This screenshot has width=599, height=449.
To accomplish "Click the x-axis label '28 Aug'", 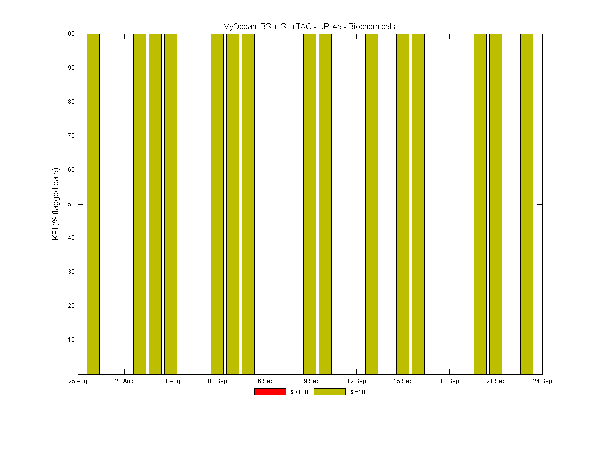I will [x=124, y=381].
